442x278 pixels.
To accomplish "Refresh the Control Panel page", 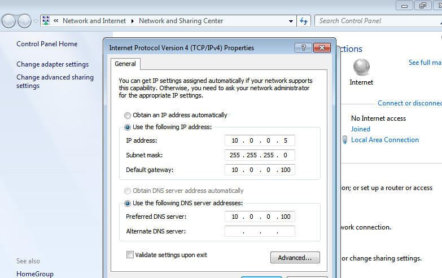I will click(304, 21).
